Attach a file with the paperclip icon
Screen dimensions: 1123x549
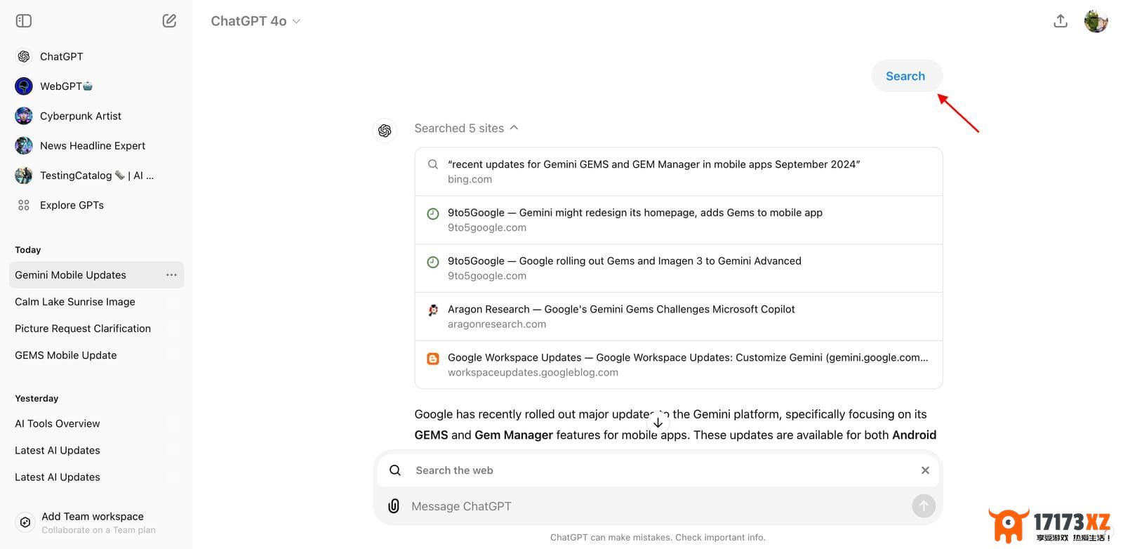pyautogui.click(x=394, y=506)
